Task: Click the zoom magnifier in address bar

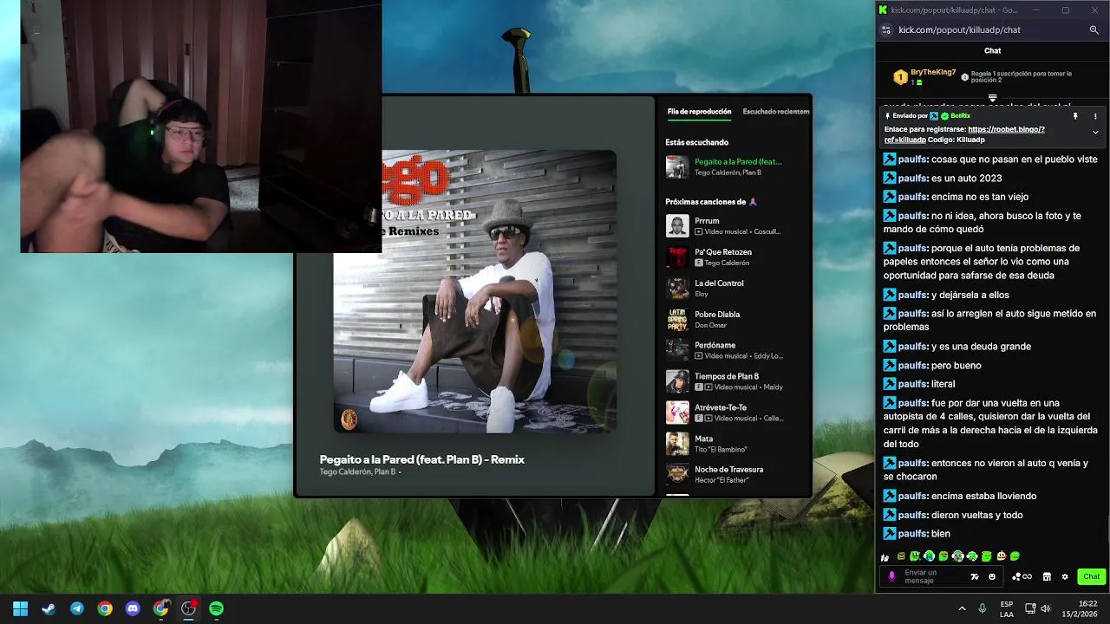Action: click(1094, 29)
